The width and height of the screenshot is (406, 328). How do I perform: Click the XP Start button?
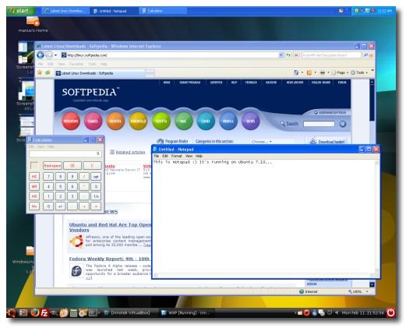tap(21, 11)
